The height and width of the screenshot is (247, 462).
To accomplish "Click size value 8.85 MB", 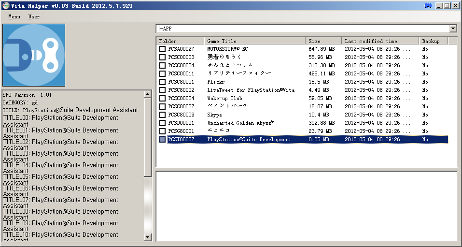I will (x=319, y=139).
